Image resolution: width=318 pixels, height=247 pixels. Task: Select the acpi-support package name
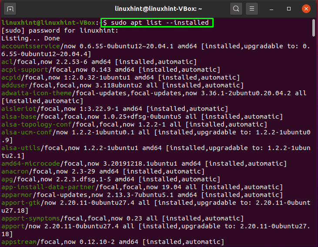click(x=25, y=70)
